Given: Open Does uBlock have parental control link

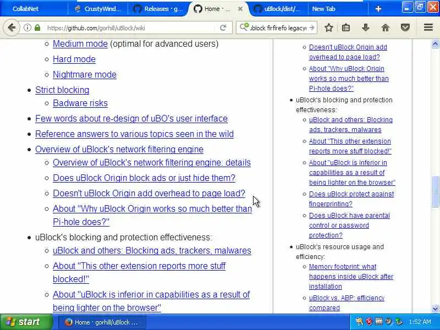Looking at the screenshot, I should [349, 226].
